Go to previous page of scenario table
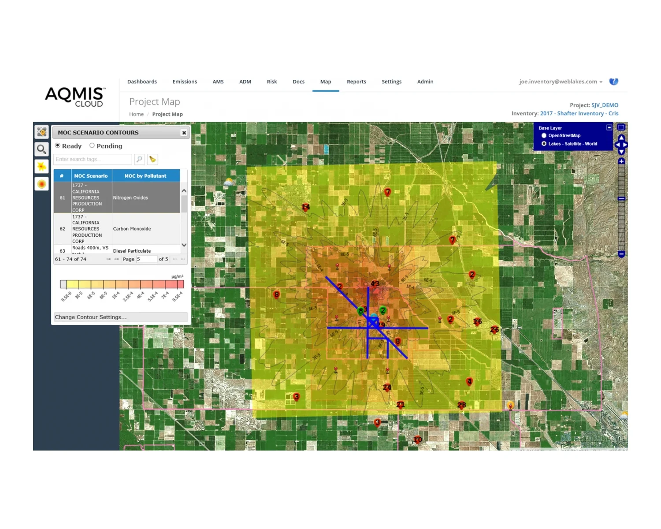This screenshot has height=529, width=661. (x=116, y=259)
